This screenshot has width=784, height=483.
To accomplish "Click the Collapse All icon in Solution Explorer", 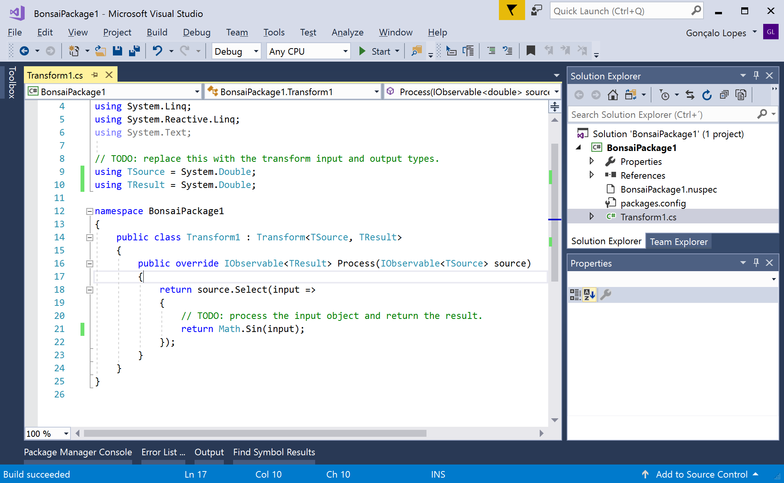I will (x=724, y=95).
